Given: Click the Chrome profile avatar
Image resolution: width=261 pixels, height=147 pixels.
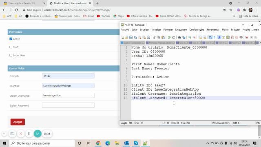Looking at the screenshot, I should coord(250,10).
